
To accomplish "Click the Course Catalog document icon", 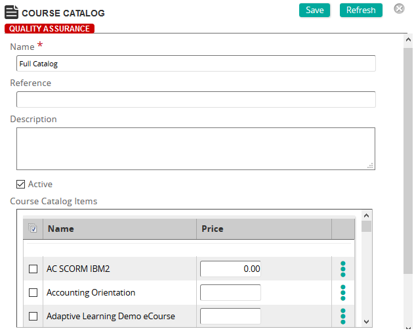I will point(11,12).
